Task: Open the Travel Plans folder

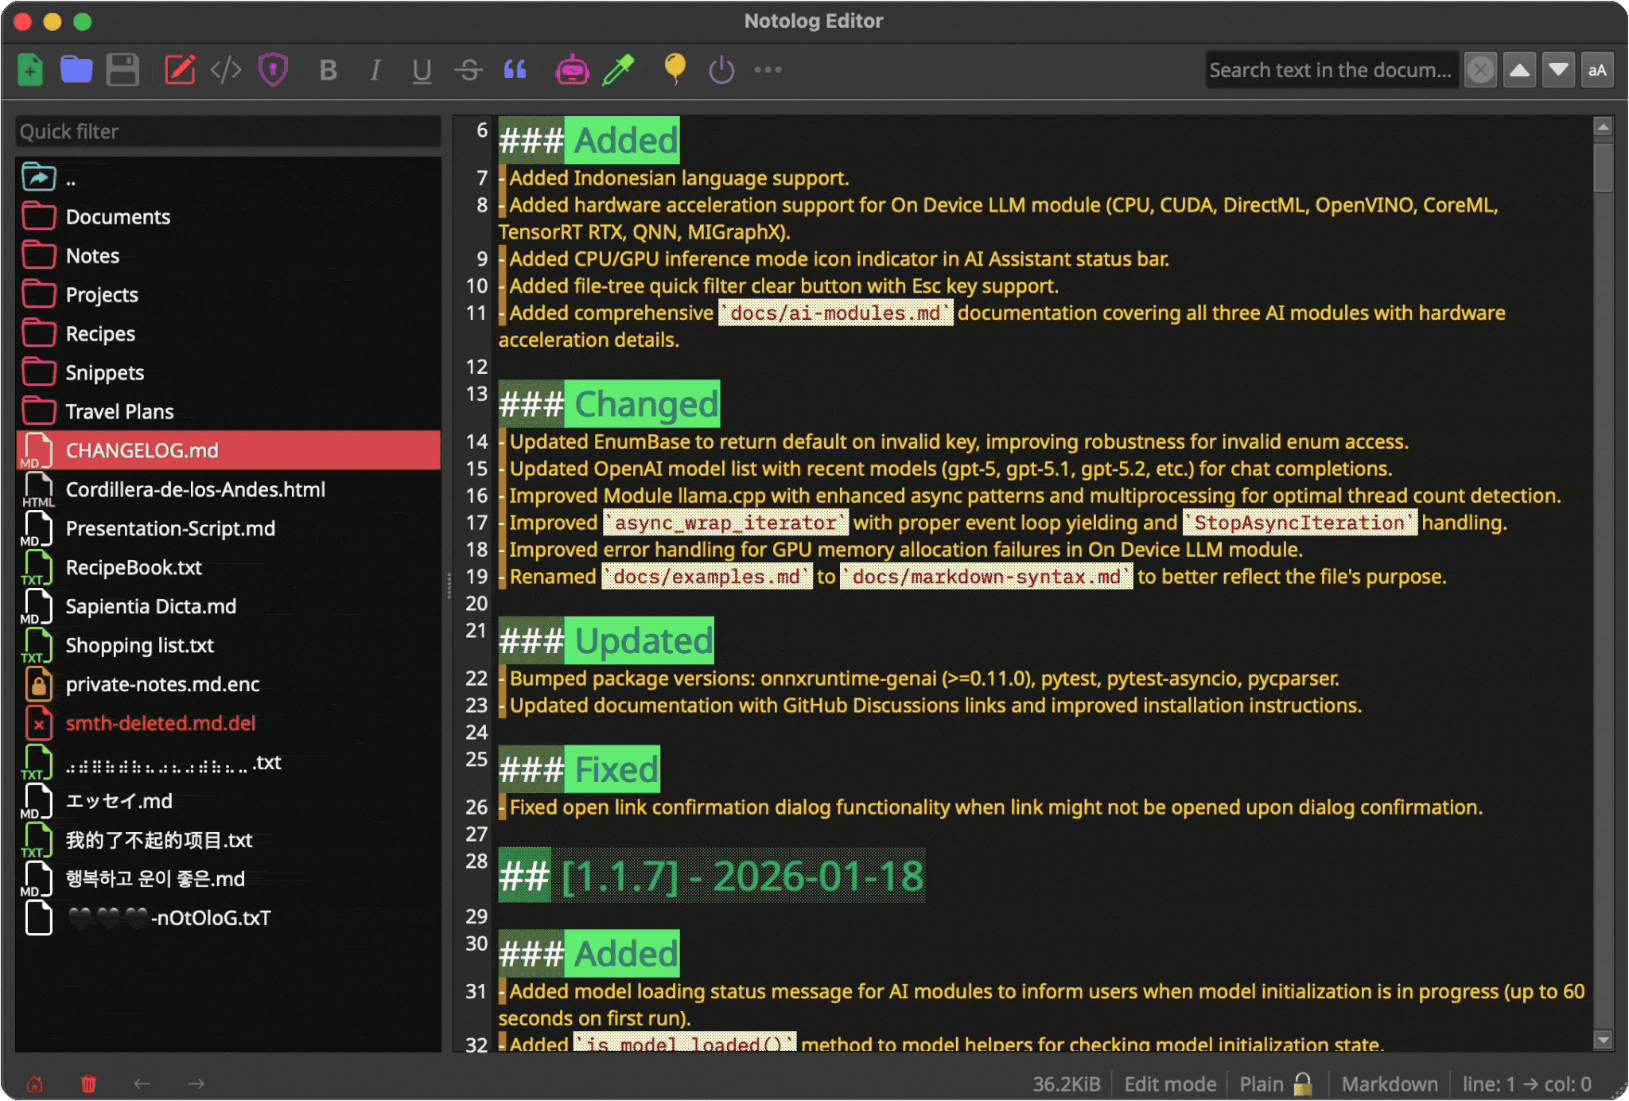Action: pos(119,411)
